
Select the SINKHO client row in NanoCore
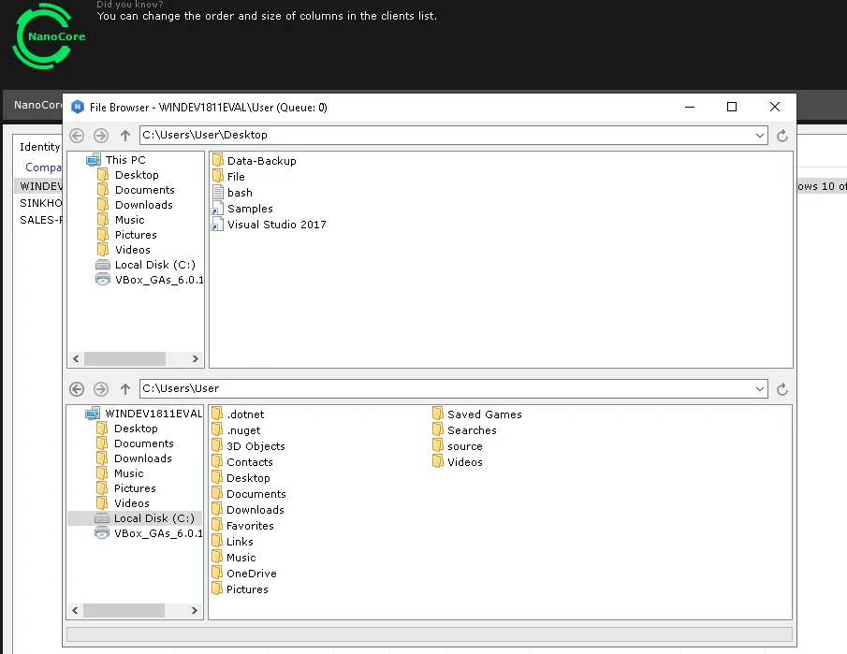[40, 203]
